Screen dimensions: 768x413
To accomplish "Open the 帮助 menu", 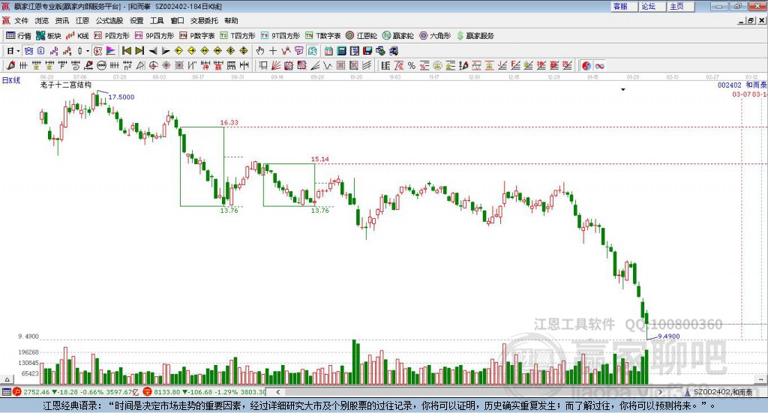I will (231, 20).
